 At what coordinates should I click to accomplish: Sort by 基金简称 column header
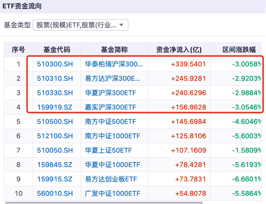point(114,50)
